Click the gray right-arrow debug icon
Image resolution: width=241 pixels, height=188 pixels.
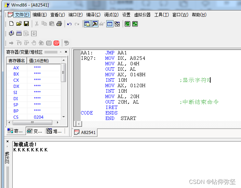pos(11,43)
